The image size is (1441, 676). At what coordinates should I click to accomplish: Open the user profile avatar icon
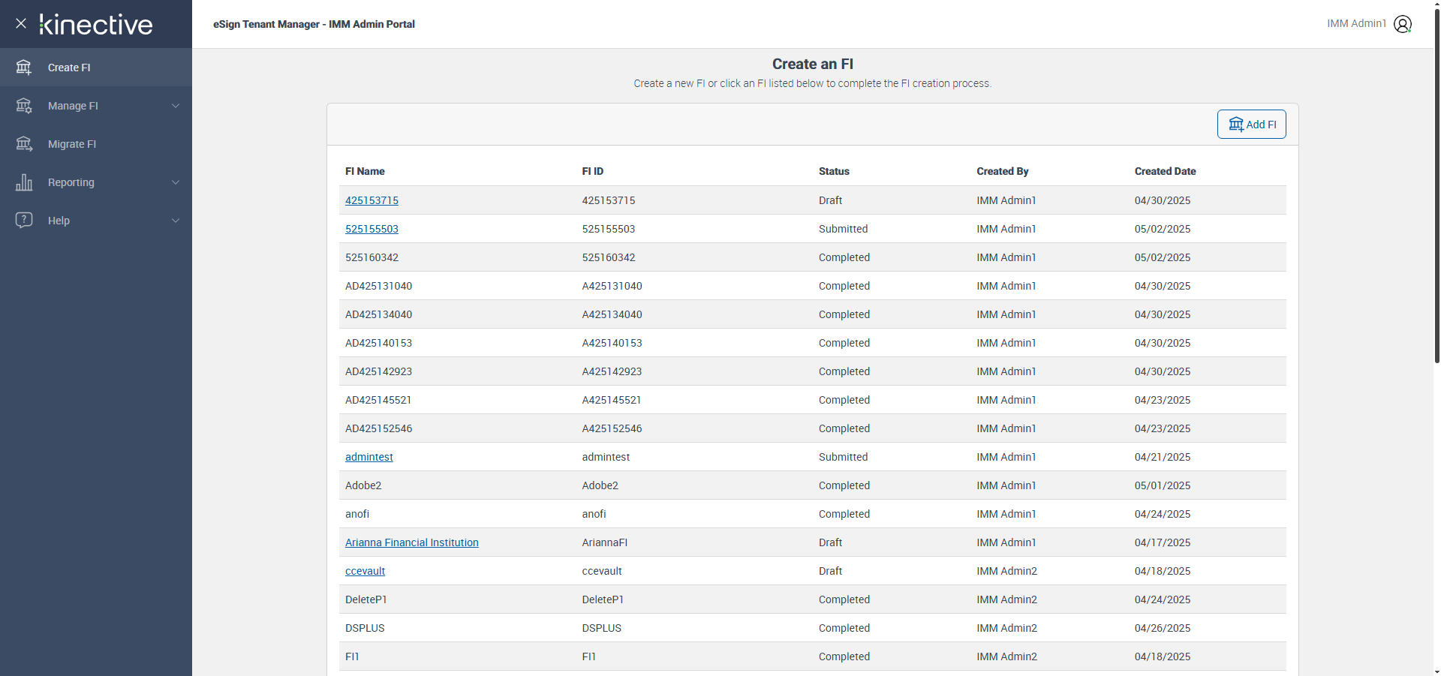click(x=1402, y=24)
